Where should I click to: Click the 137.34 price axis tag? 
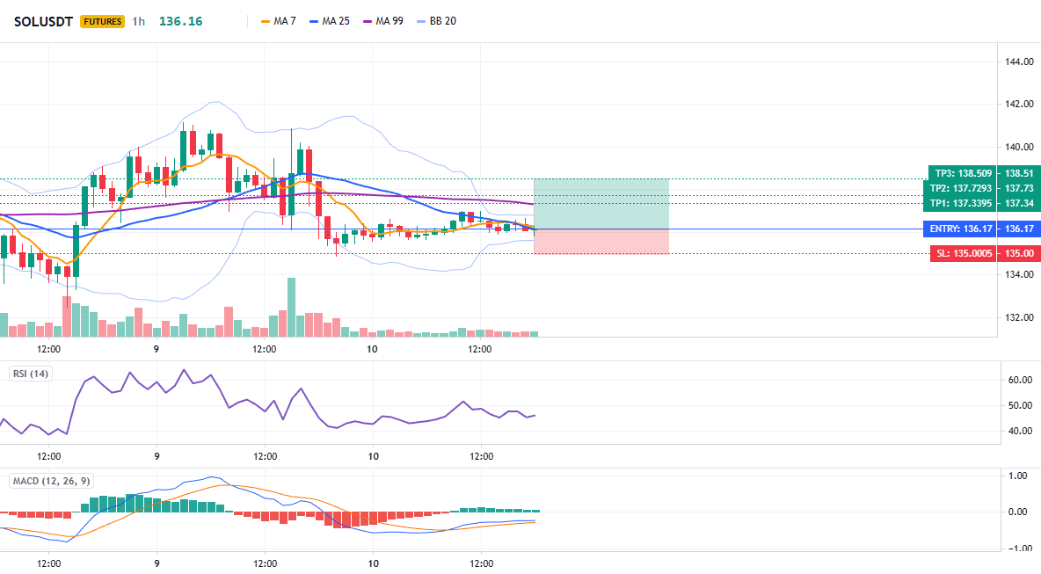click(x=1019, y=203)
